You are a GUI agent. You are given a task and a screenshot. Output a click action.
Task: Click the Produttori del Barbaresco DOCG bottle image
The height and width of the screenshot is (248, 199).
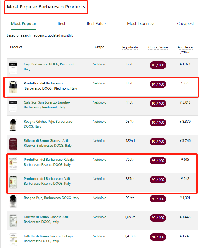pyautogui.click(x=13, y=87)
